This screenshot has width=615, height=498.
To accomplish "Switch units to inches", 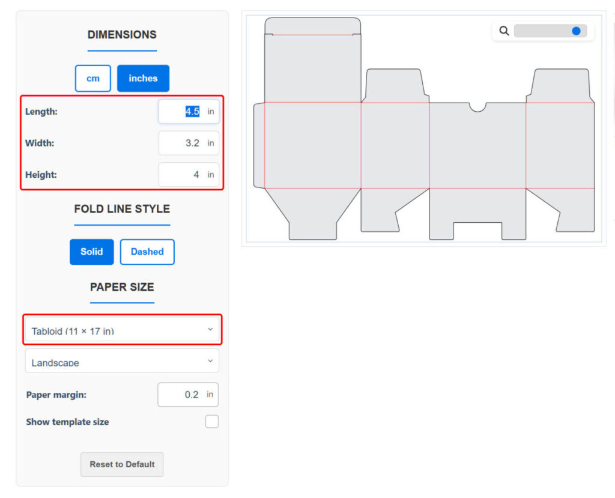I will click(x=143, y=78).
